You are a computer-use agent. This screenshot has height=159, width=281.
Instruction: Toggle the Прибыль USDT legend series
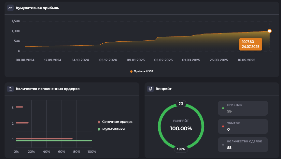(x=141, y=71)
